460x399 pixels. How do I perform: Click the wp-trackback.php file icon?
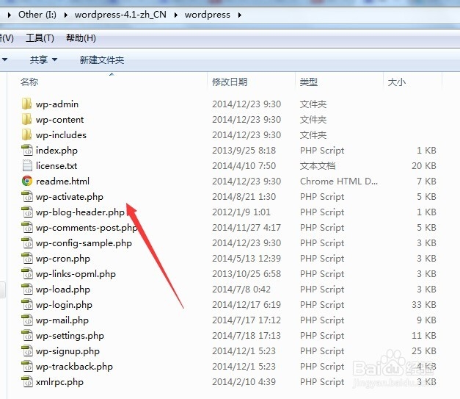tap(27, 366)
